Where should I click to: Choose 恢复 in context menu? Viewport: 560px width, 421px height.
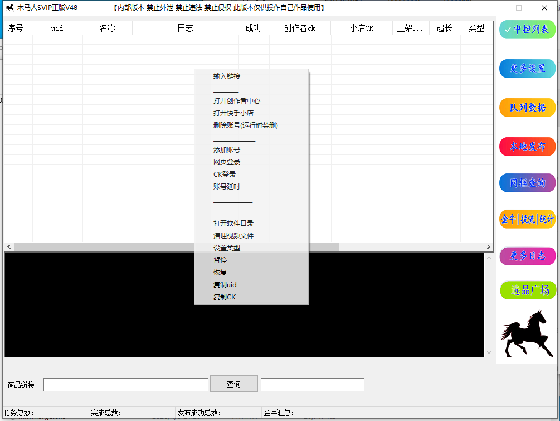coord(251,272)
